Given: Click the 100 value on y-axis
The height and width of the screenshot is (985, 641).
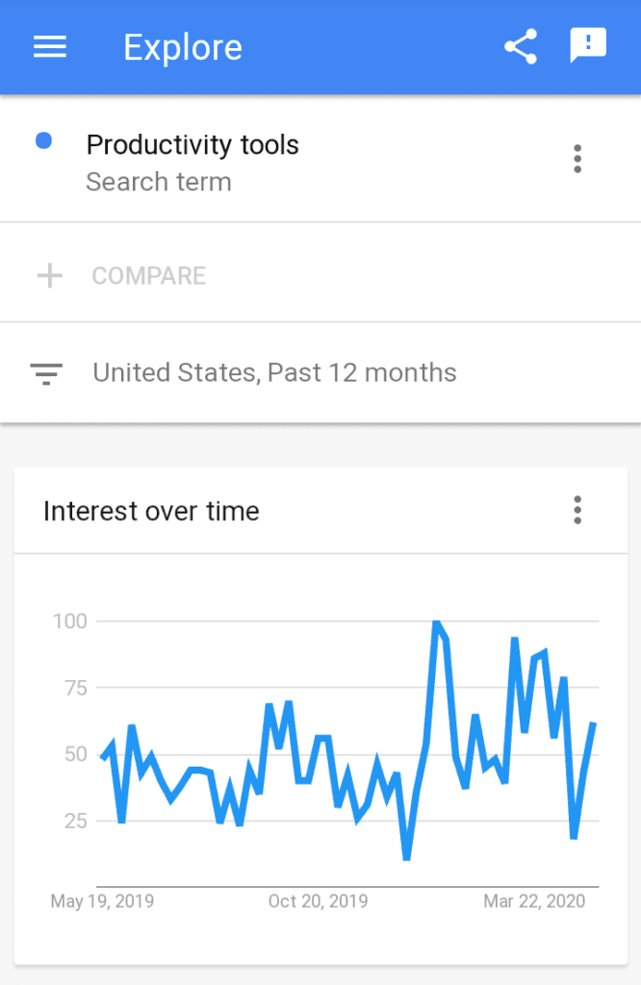Looking at the screenshot, I should [x=70, y=621].
